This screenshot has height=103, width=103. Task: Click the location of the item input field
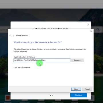tap(42, 60)
